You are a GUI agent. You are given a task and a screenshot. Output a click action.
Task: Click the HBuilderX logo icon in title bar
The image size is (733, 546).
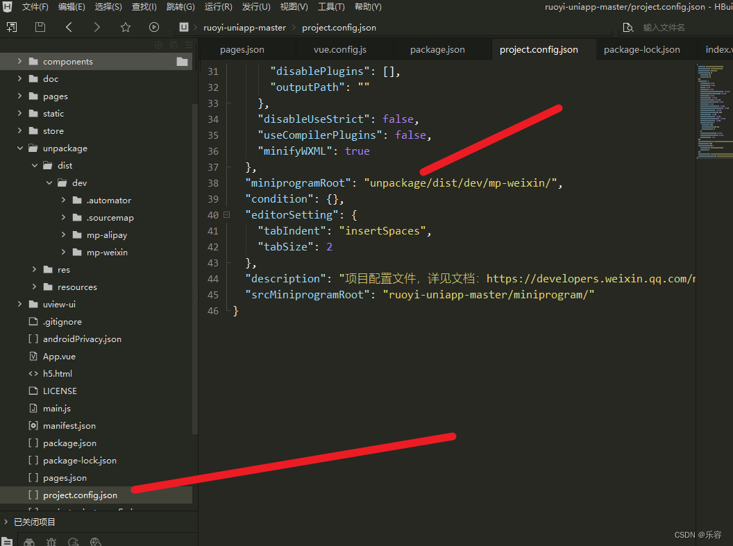(8, 6)
